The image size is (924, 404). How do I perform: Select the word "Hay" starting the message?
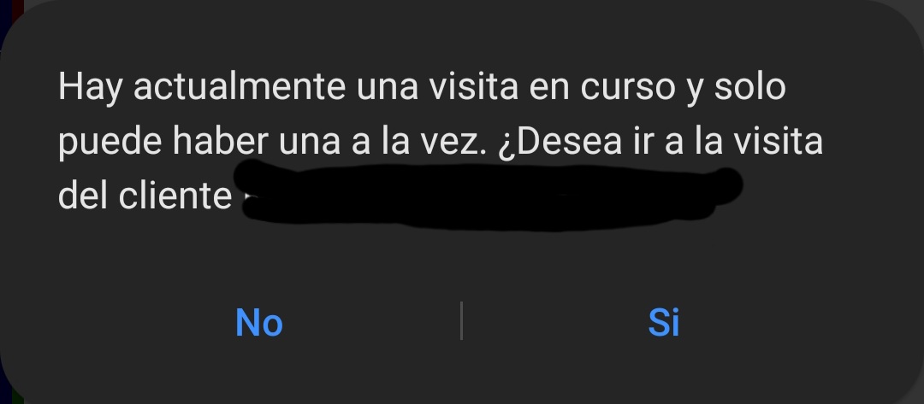(x=90, y=88)
